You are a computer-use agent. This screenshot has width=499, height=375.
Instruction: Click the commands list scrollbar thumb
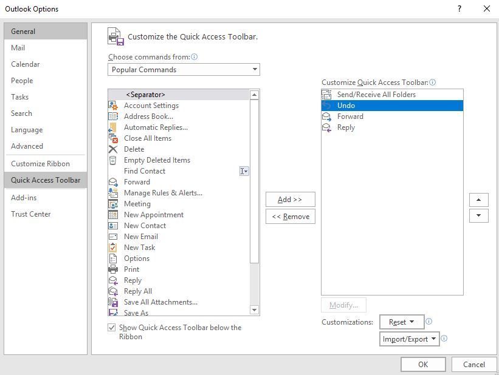(x=254, y=181)
